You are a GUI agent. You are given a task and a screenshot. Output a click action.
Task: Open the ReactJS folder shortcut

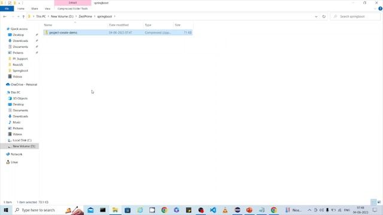[17, 64]
